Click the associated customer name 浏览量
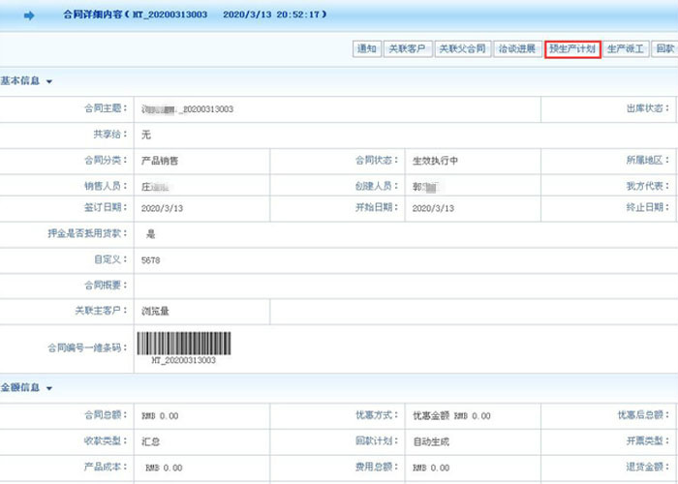678x484 pixels. [156, 311]
